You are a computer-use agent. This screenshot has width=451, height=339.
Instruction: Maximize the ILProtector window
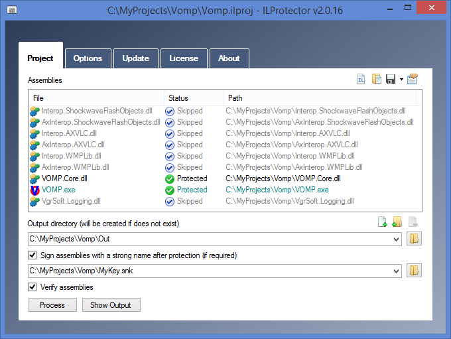pyautogui.click(x=408, y=8)
